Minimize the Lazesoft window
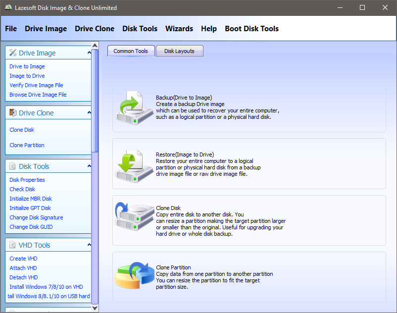Screen dimensions: 397x313 [x=340, y=7]
